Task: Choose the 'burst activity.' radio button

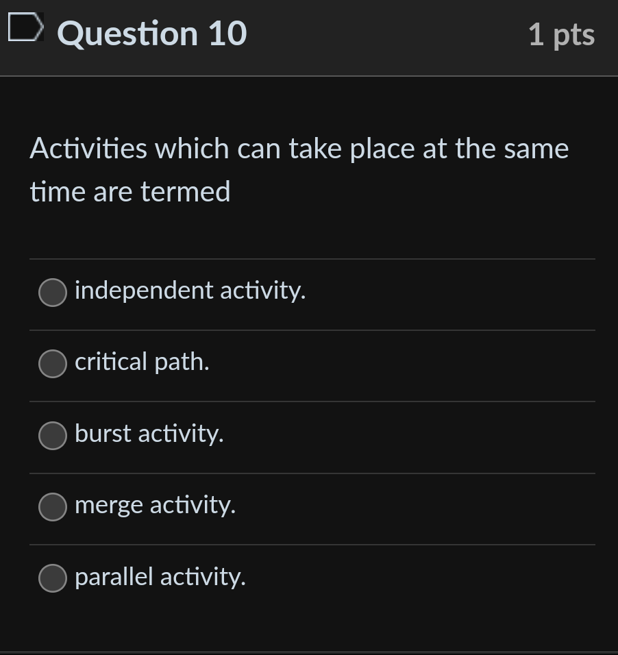Action: [52, 435]
